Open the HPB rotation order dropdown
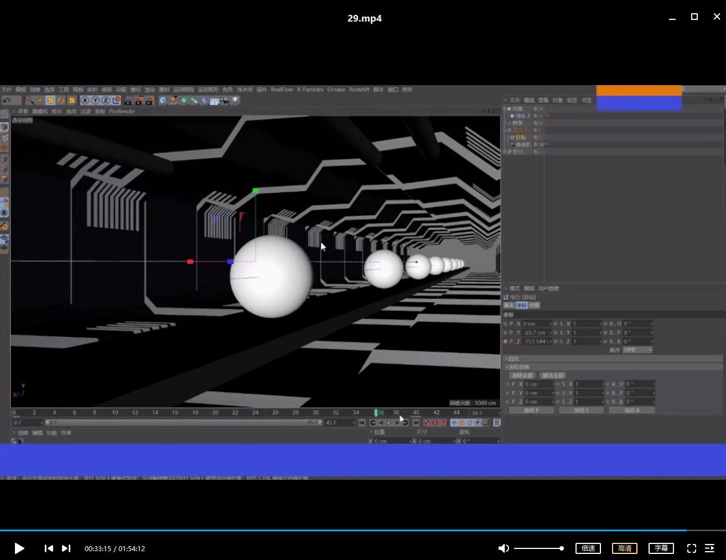726x560 pixels. pyautogui.click(x=637, y=350)
